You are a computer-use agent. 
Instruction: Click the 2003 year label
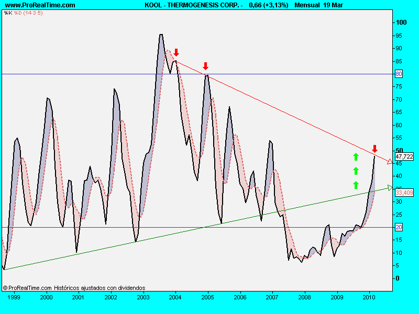point(143,297)
